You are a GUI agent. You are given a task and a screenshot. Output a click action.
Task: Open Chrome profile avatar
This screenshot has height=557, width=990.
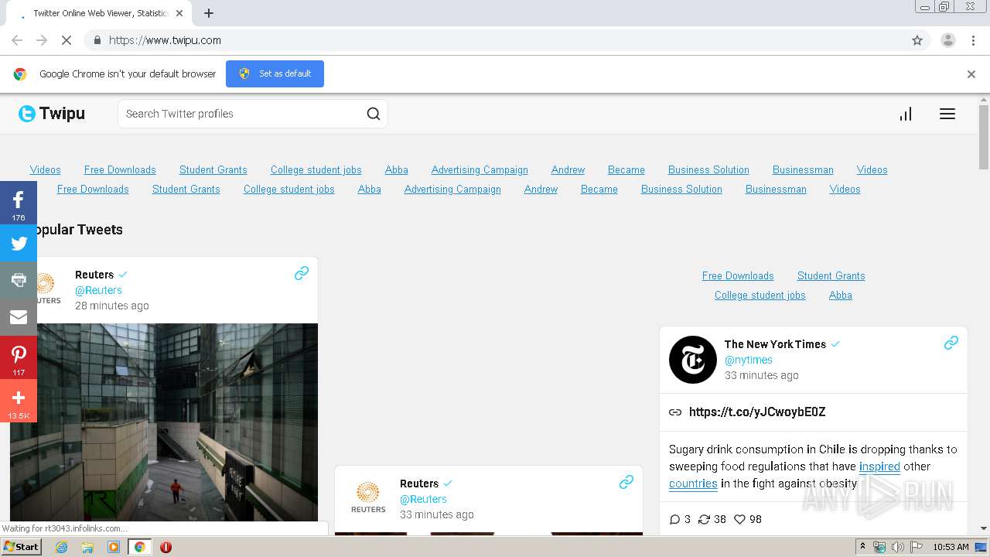click(948, 40)
